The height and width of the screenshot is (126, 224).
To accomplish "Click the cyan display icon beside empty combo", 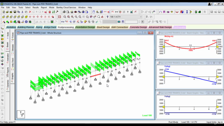I will (x=119, y=22).
